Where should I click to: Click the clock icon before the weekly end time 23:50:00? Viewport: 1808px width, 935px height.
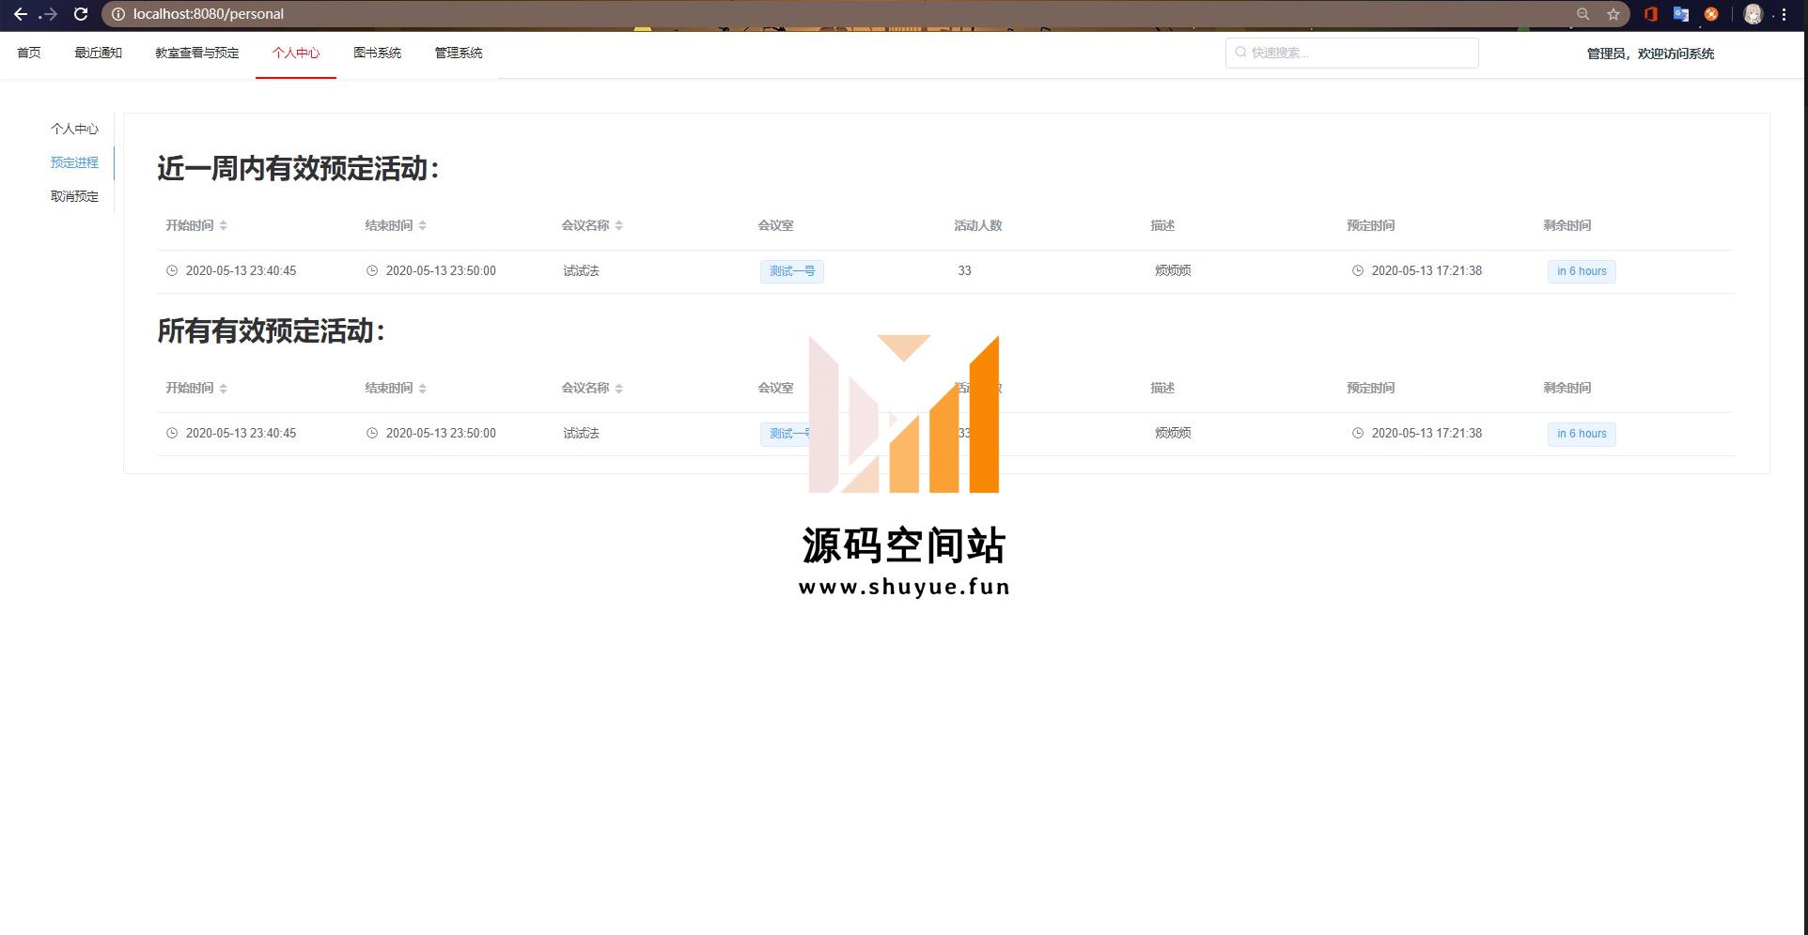(x=372, y=270)
